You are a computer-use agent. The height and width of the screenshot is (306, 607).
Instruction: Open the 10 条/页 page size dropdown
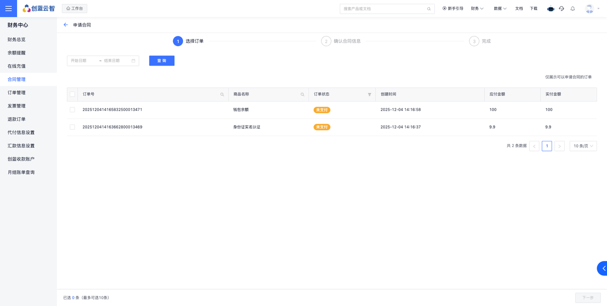(x=583, y=146)
